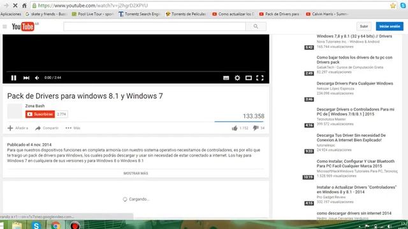Click the Publicado el 4 nov. 2014 date
The image size is (408, 229).
[29, 144]
